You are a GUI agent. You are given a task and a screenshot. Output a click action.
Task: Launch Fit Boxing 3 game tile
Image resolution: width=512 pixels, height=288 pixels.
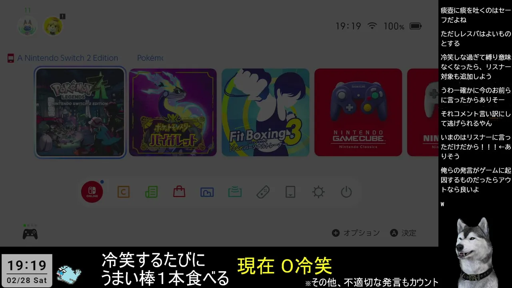click(266, 112)
